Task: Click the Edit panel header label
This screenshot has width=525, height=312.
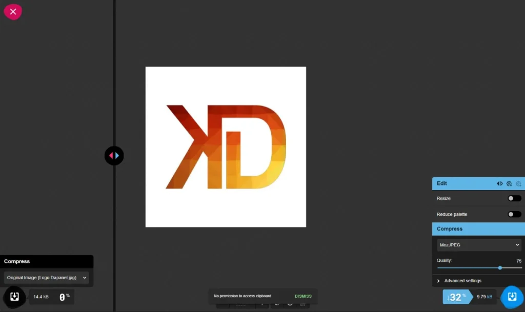Action: pyautogui.click(x=441, y=183)
